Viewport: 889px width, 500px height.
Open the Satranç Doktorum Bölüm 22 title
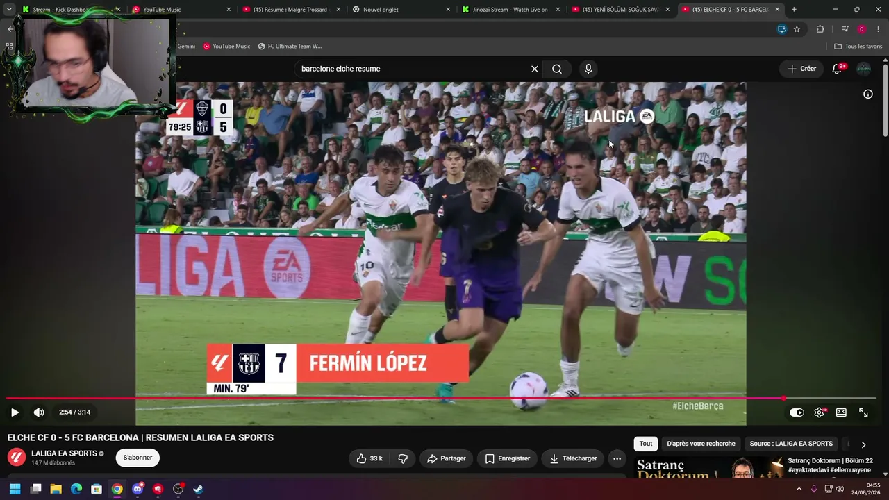coord(830,465)
